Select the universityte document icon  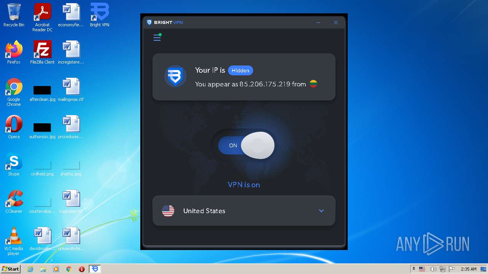point(71,239)
